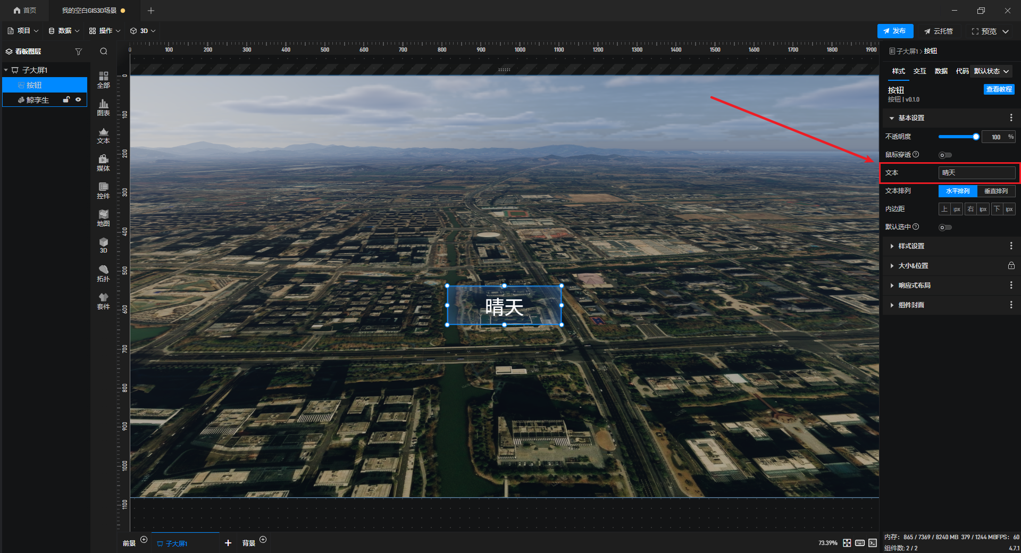Collapse the 基本设置 section
Viewport: 1021px width, 553px height.
click(x=892, y=118)
